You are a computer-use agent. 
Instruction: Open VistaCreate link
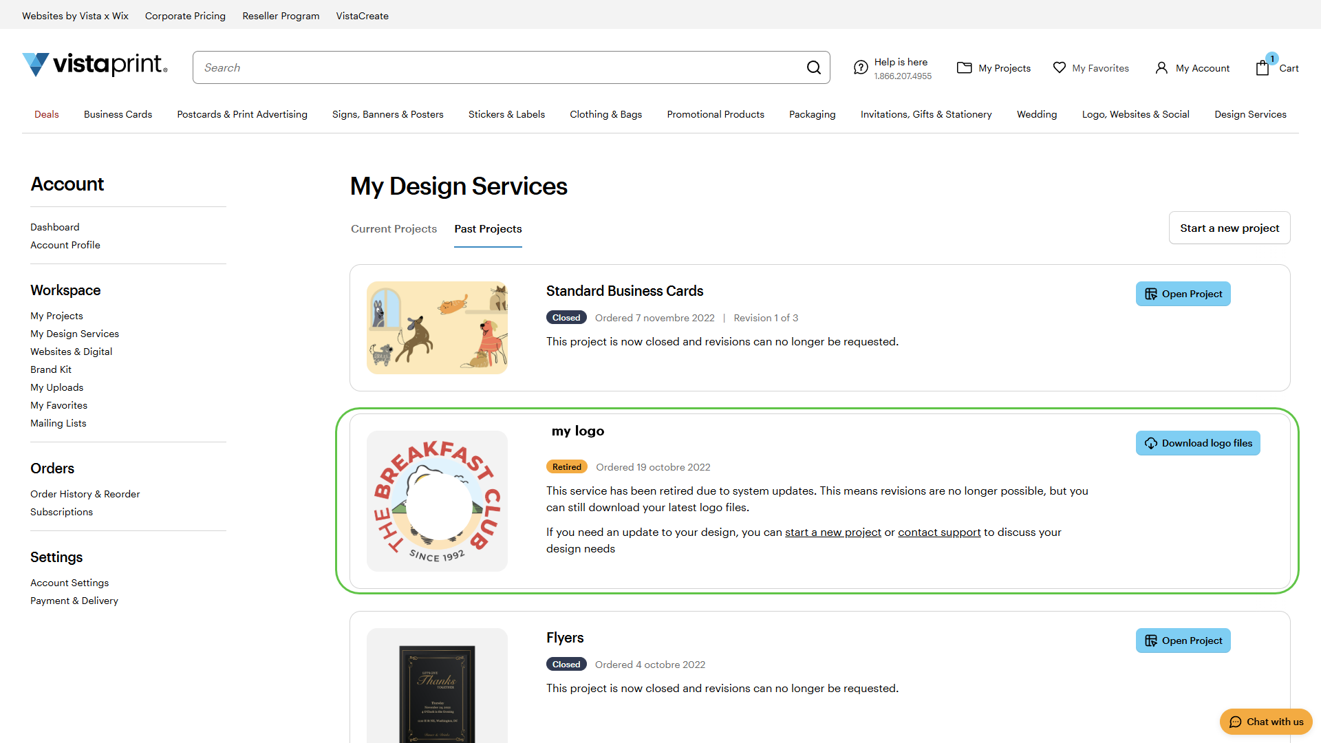(363, 16)
